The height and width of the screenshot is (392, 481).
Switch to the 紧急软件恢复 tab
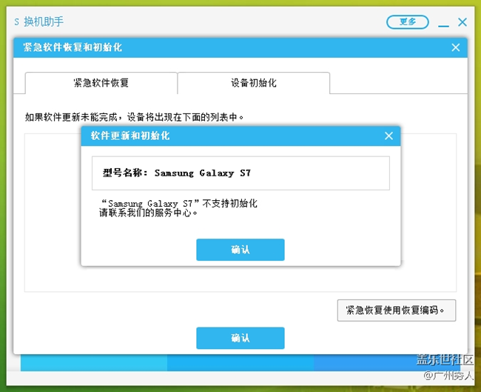click(101, 83)
